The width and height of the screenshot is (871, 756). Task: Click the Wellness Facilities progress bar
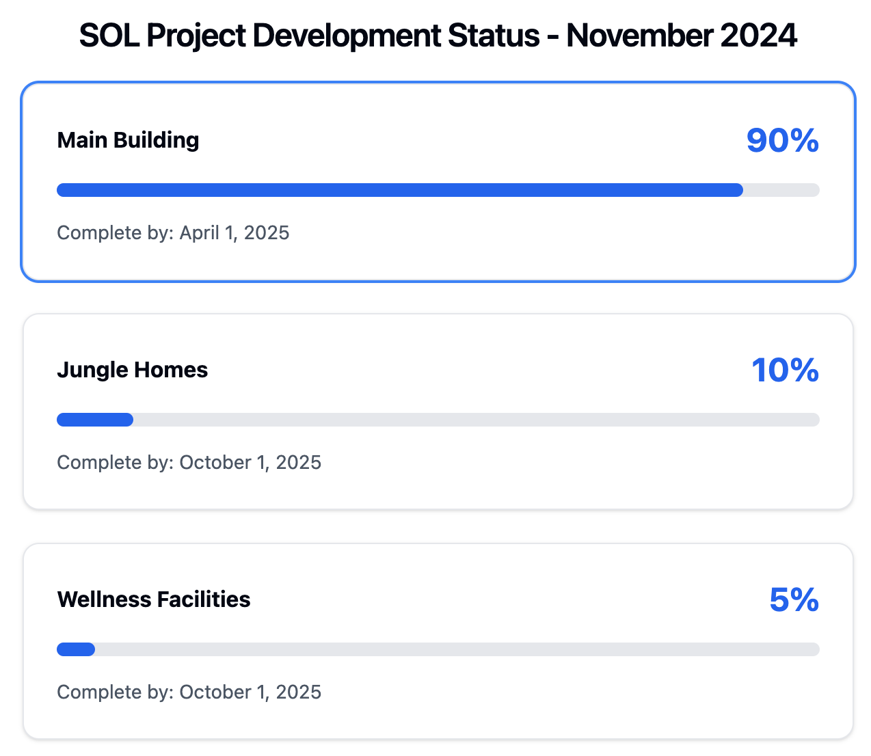pos(438,649)
